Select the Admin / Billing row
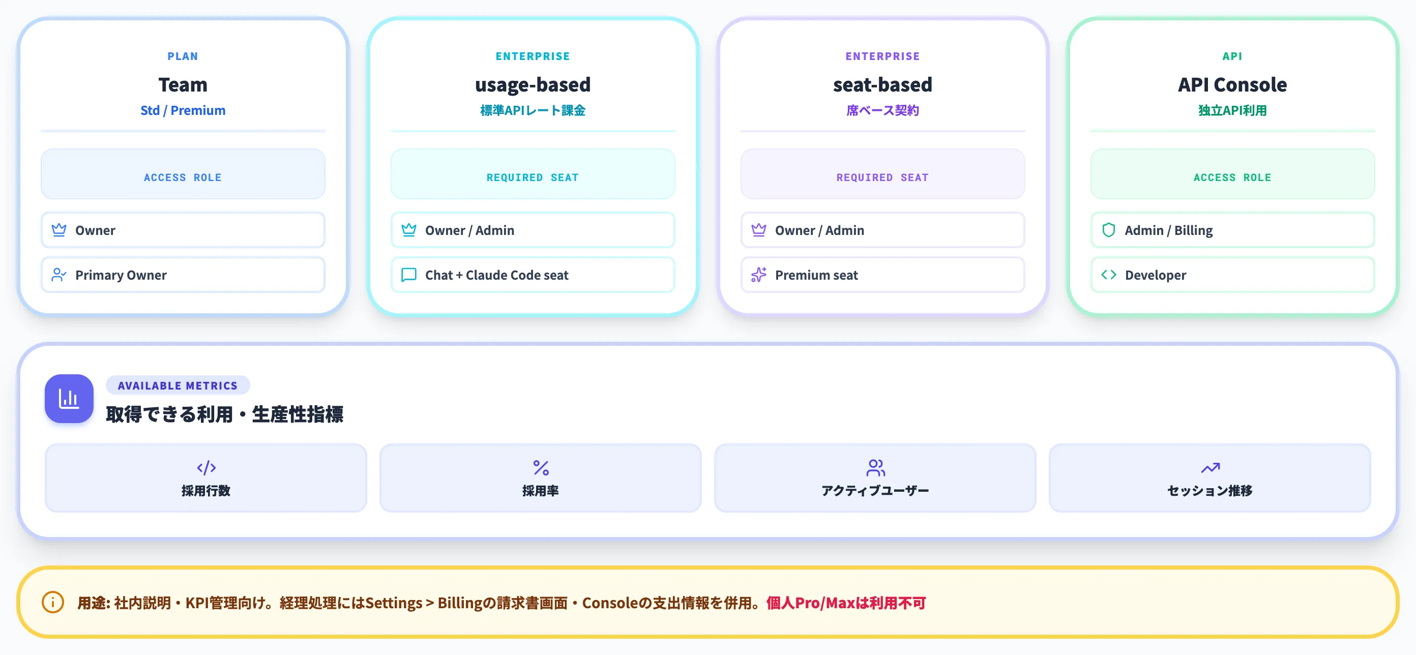 pyautogui.click(x=1232, y=230)
